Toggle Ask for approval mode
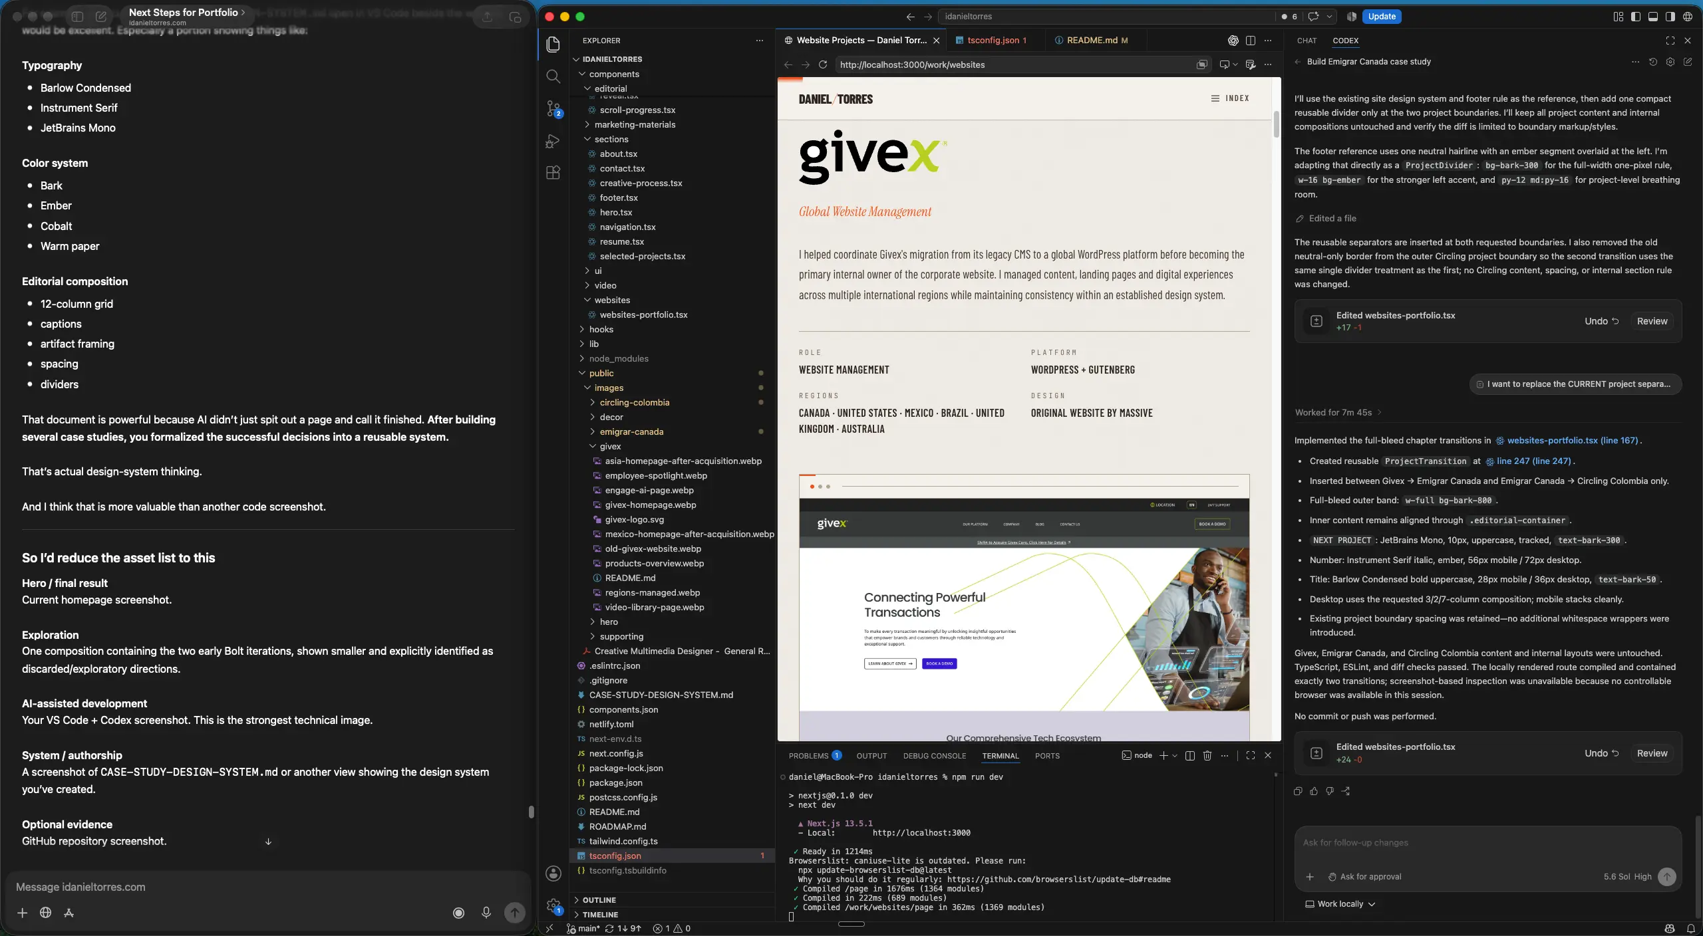Viewport: 1703px width, 936px height. (1365, 877)
